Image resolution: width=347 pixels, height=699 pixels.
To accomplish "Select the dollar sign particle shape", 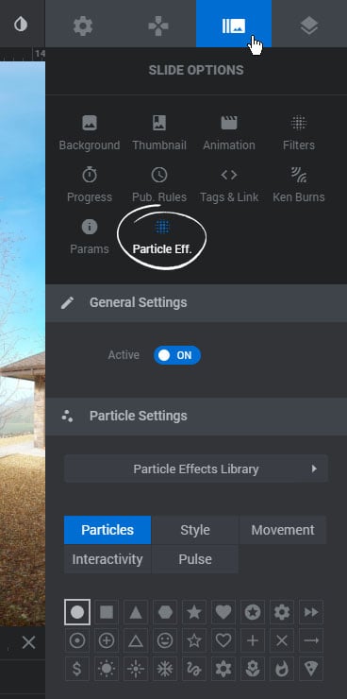I will (77, 669).
